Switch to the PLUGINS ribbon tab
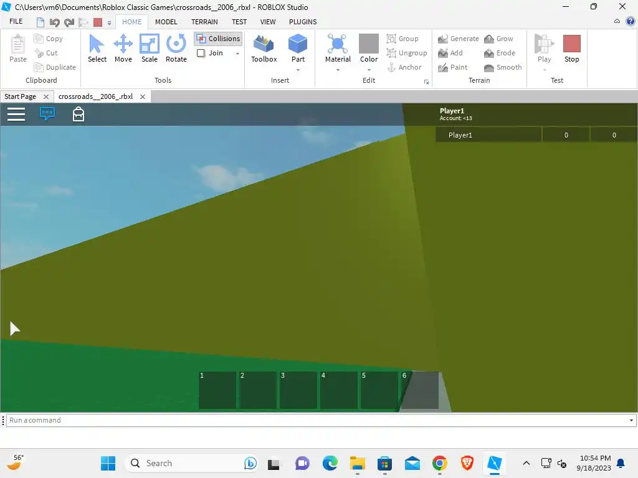This screenshot has height=478, width=638. point(303,22)
